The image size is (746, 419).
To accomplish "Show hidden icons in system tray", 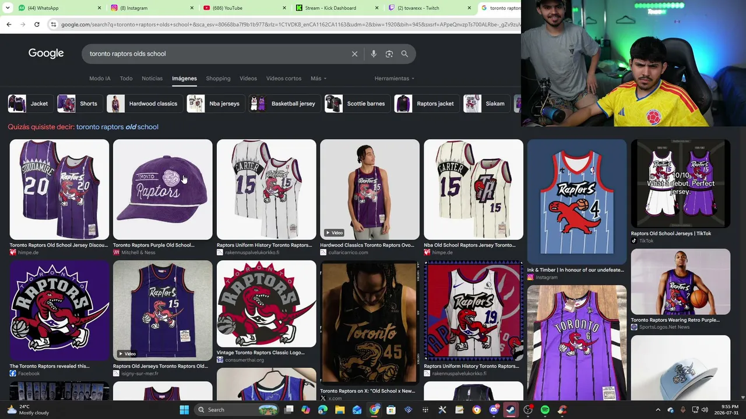I will (658, 410).
